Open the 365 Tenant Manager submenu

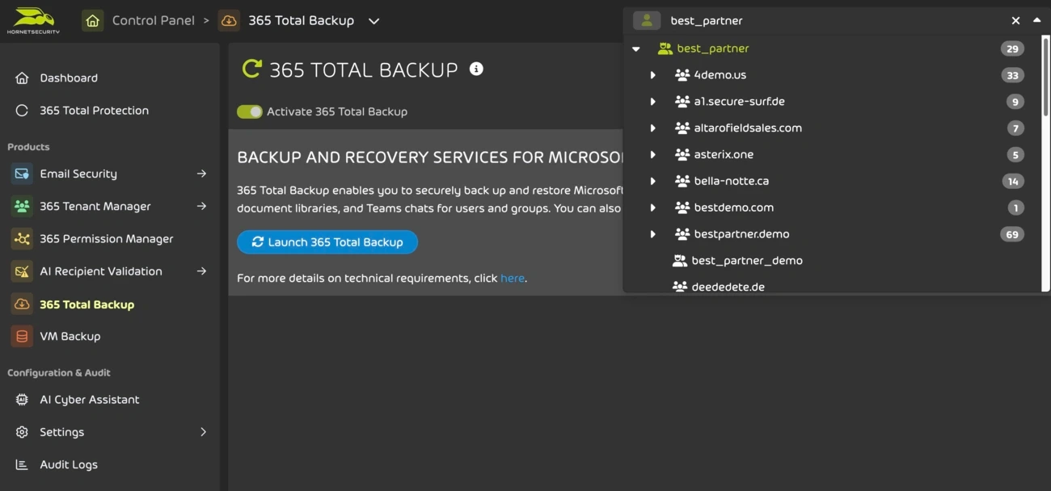pos(201,206)
